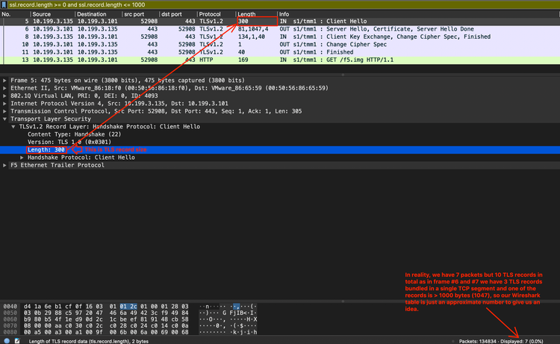The image size is (560, 344).
Task: Expand Handshake Protocol: Client Hello subtree
Action: [x=21, y=157]
